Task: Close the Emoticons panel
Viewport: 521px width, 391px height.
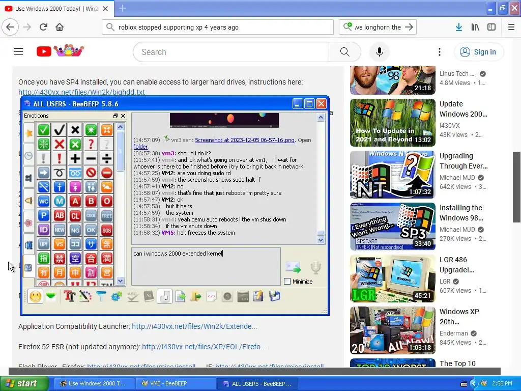Action: (x=123, y=116)
